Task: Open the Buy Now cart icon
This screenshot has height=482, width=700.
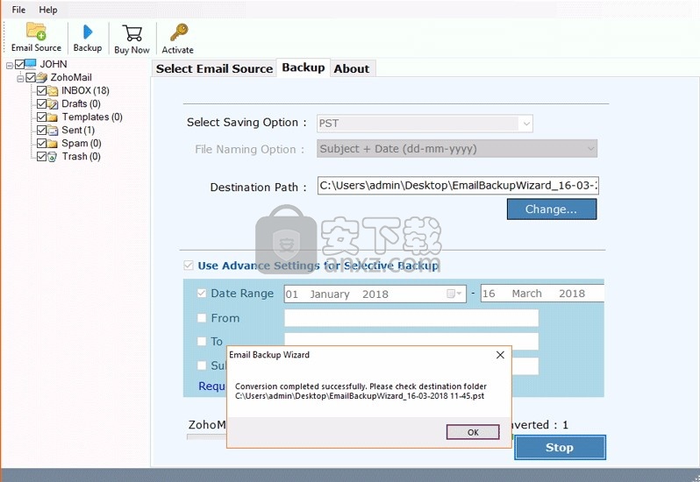Action: [132, 33]
